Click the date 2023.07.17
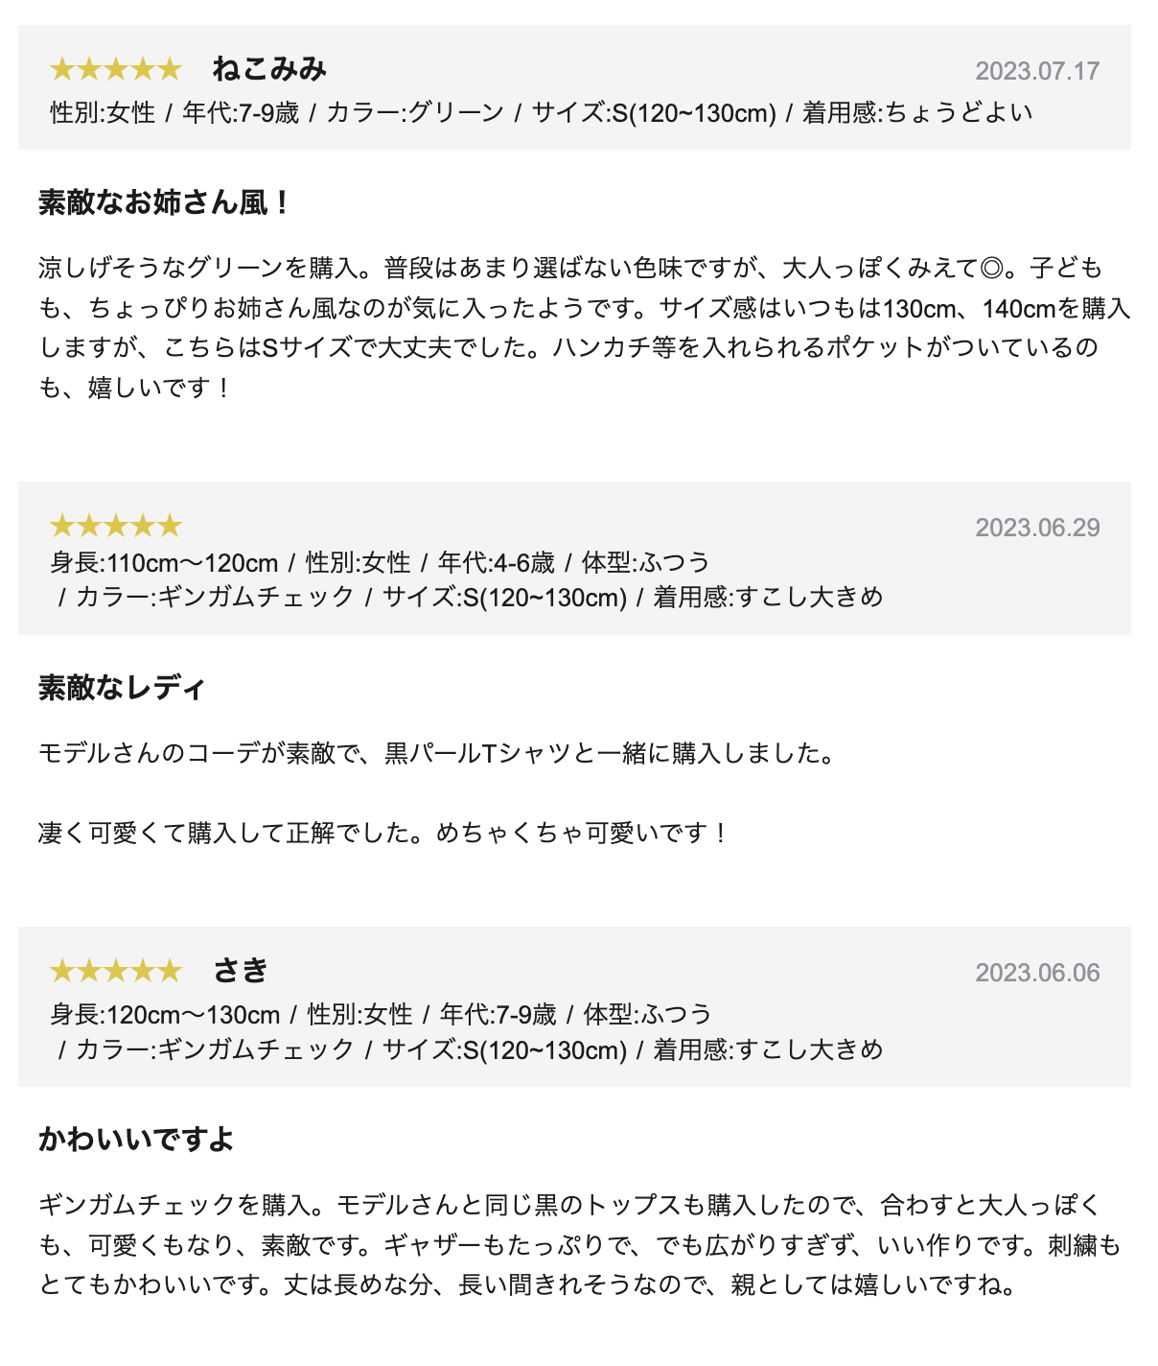The height and width of the screenshot is (1366, 1158). click(x=1037, y=71)
